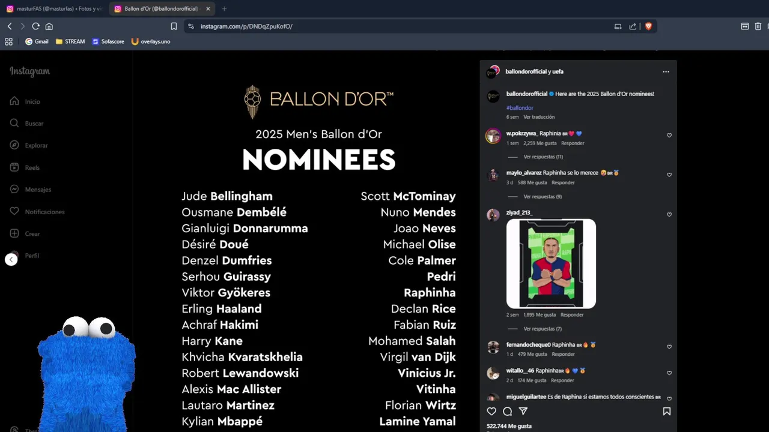Share the post via paper plane icon
Screen dimensions: 769x432
click(x=523, y=411)
